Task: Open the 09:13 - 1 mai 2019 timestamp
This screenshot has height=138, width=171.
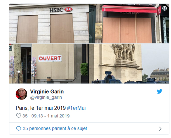Action: (x=51, y=116)
